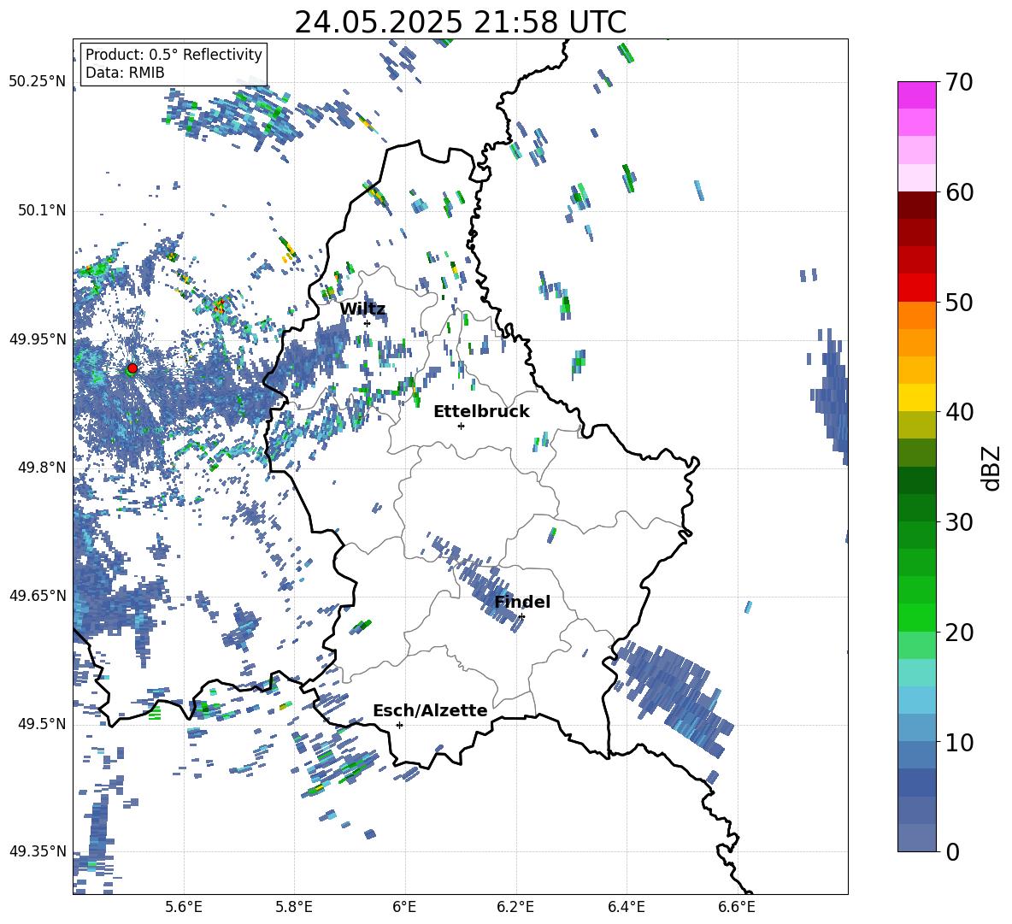Click the dark maroon 60 dBZ colorbar segment
The width and height of the screenshot is (1012, 924).
(x=916, y=205)
